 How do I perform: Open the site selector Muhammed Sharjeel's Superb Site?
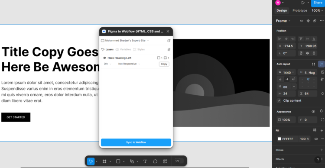coord(125,41)
